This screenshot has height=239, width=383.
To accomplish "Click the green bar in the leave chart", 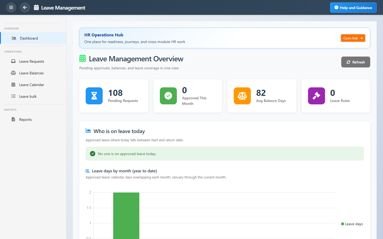I will pyautogui.click(x=126, y=216).
